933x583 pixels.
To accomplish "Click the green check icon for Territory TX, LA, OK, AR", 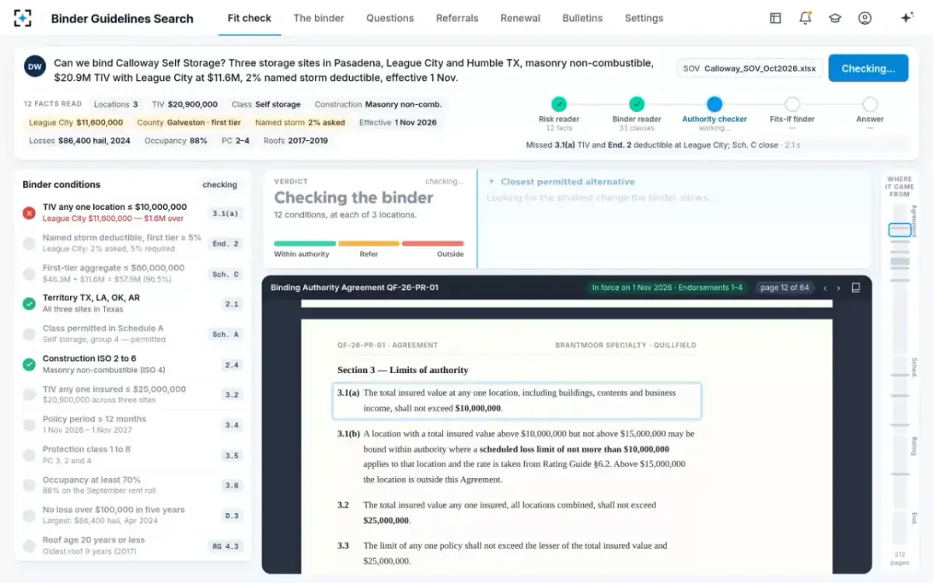I will [x=29, y=303].
